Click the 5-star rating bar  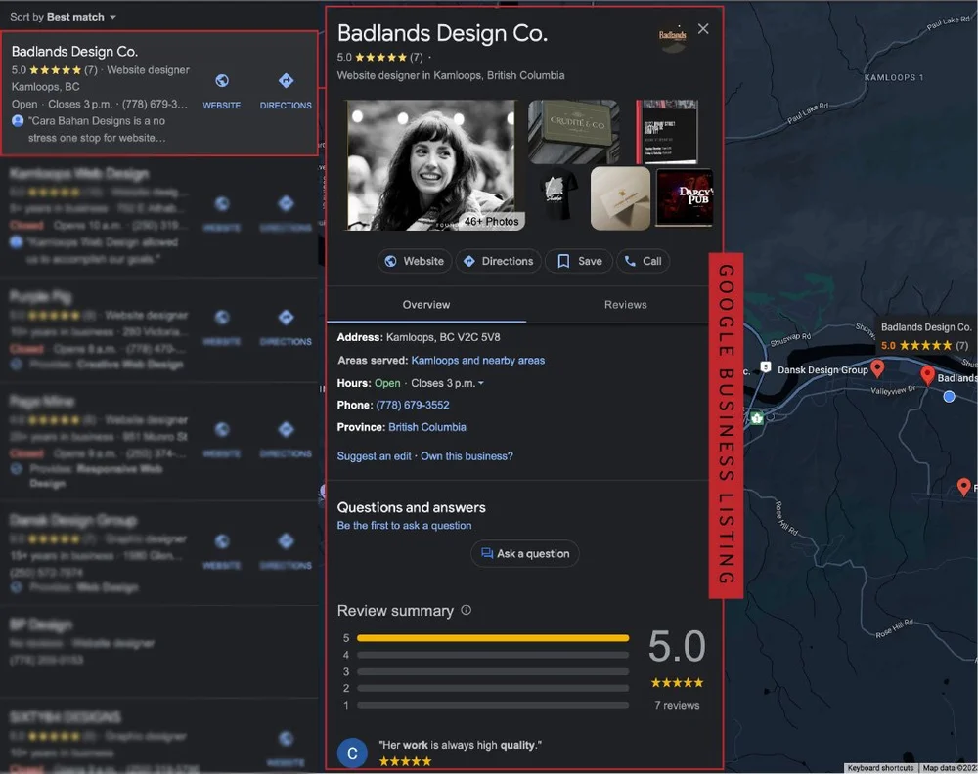(x=493, y=638)
